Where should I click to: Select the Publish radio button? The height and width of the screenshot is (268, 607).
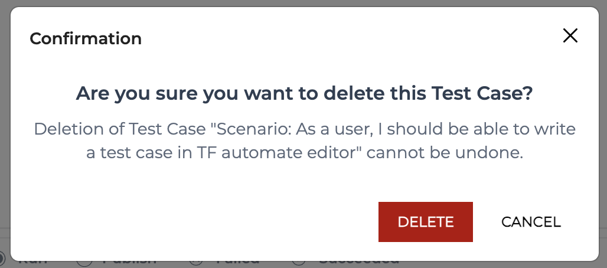(84, 262)
